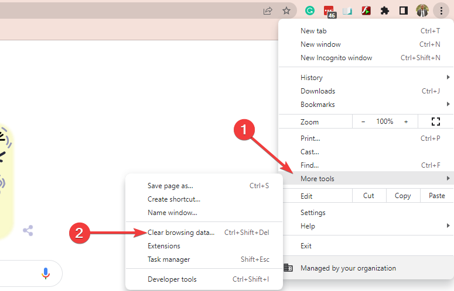Choose the Cast... option
The image size is (454, 291).
coord(366,152)
